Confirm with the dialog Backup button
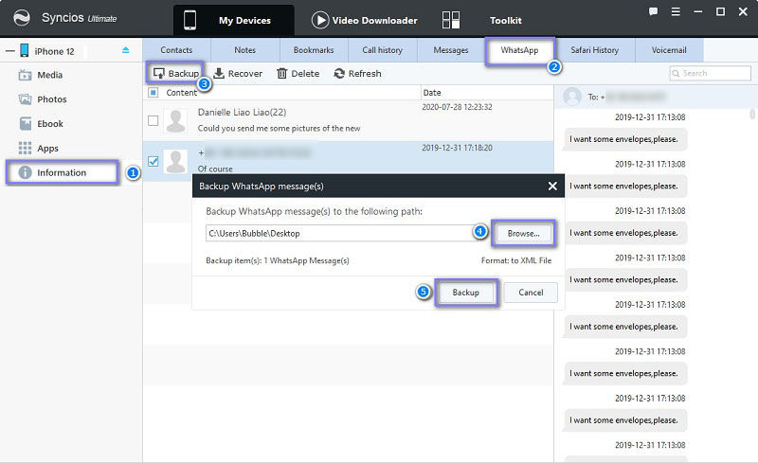 [466, 293]
